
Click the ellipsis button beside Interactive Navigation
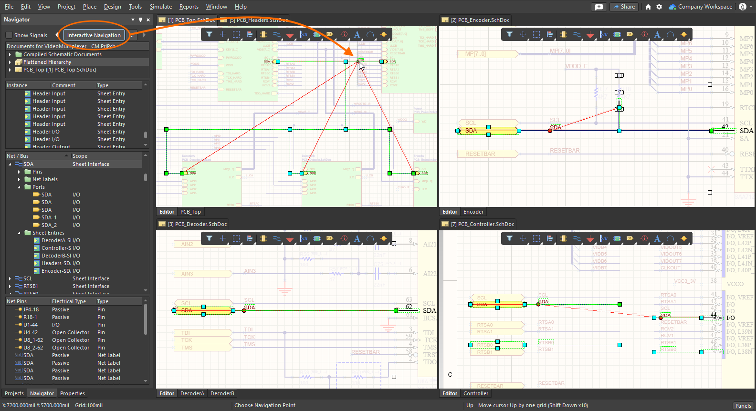pyautogui.click(x=132, y=35)
